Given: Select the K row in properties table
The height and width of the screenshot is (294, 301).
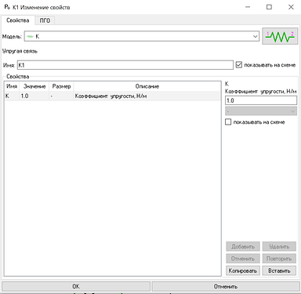Looking at the screenshot, I should (112, 96).
